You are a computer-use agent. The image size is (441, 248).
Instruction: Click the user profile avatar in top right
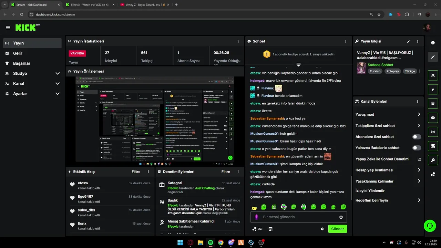click(427, 28)
